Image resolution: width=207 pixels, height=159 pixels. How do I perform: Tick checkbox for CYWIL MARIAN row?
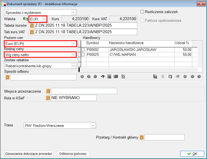point(83,54)
